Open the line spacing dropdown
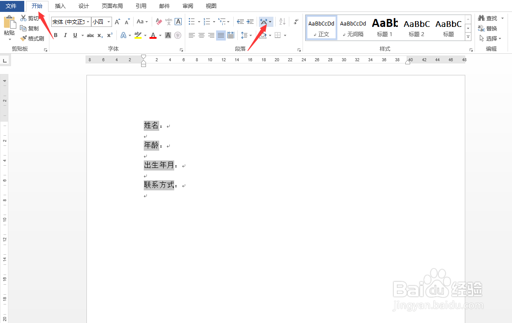Screen dimensions: 512x323 [250, 35]
